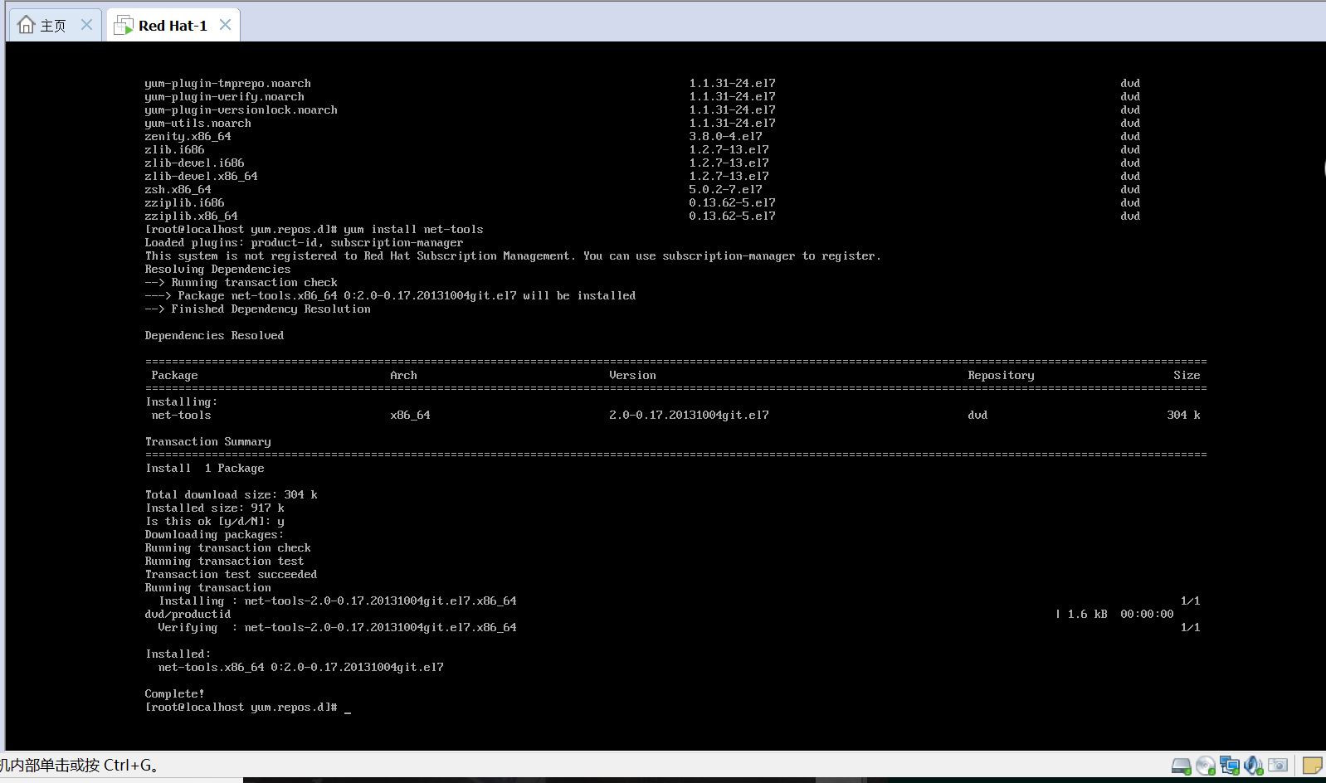The height and width of the screenshot is (783, 1326).
Task: Click the running VM icon beside Red Hat-1
Action: [x=123, y=26]
